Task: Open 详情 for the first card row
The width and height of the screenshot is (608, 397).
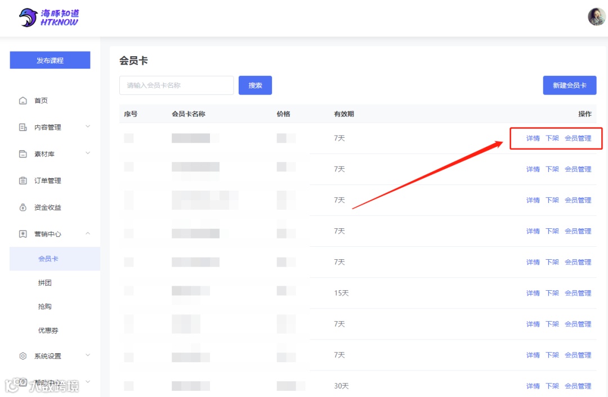Action: [533, 138]
